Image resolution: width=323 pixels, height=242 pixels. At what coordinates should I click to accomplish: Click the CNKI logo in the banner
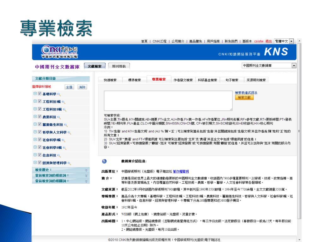[59, 52]
